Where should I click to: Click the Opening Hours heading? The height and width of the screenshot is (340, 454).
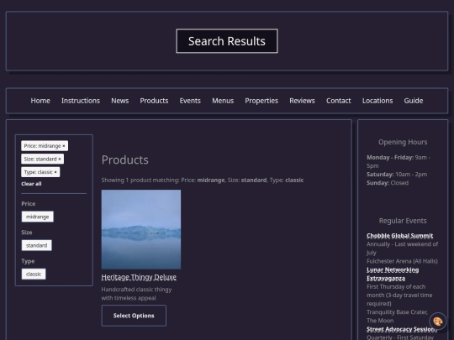coord(403,142)
